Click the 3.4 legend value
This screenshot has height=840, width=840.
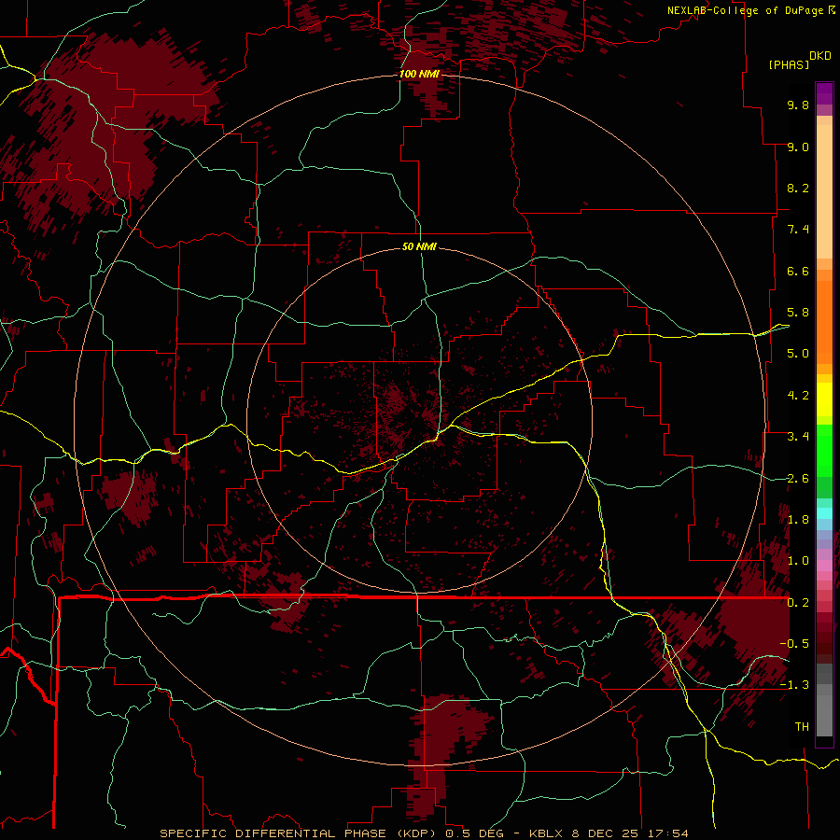(x=798, y=437)
